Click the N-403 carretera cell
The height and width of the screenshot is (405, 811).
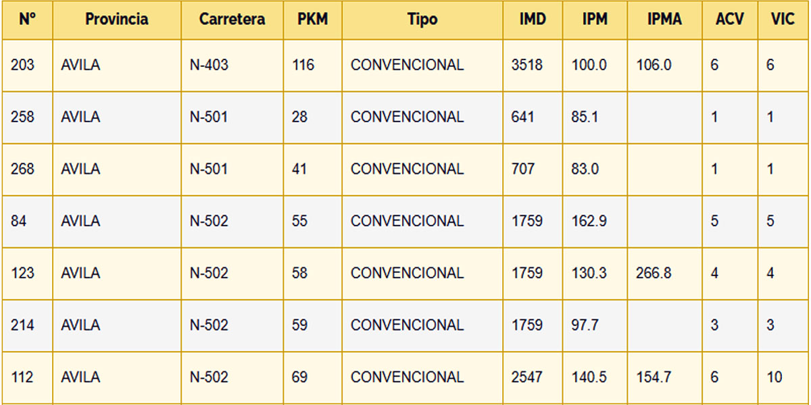(x=210, y=65)
